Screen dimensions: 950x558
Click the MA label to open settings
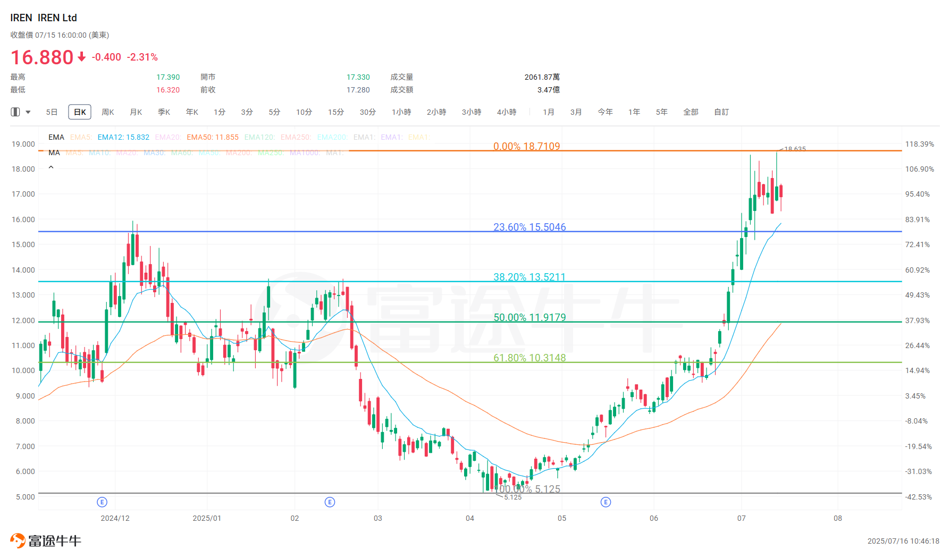point(54,153)
